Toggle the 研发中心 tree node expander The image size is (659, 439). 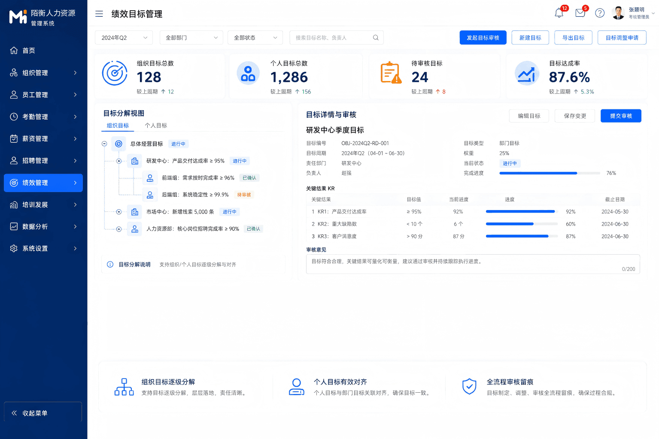(119, 161)
